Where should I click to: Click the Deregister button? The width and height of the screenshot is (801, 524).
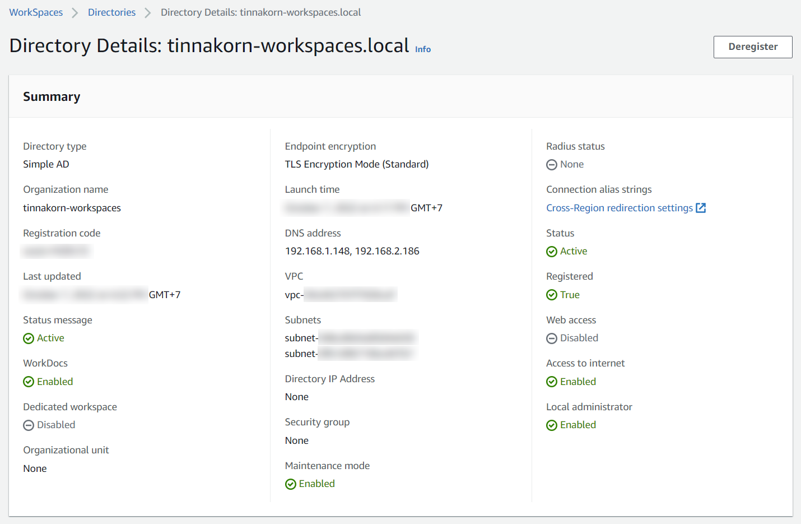(x=753, y=47)
